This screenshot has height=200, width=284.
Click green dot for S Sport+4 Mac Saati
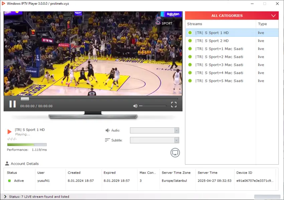(x=190, y=73)
